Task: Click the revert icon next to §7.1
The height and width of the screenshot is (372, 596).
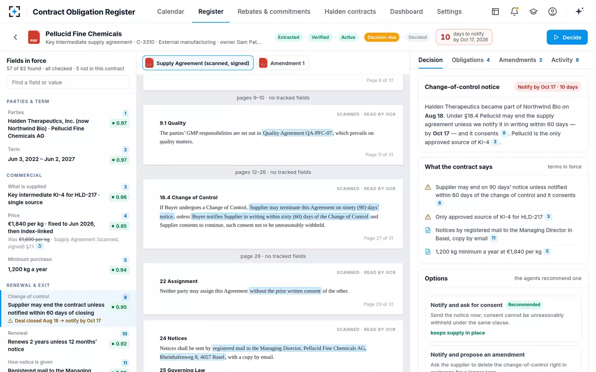Action: tap(40, 246)
